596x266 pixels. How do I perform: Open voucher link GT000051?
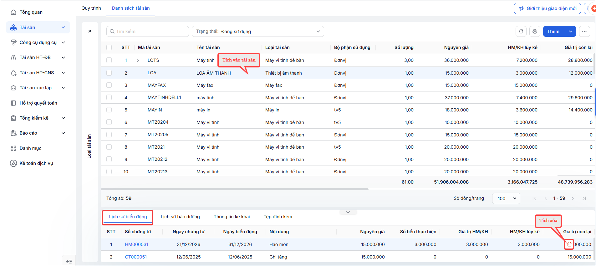pyautogui.click(x=136, y=257)
